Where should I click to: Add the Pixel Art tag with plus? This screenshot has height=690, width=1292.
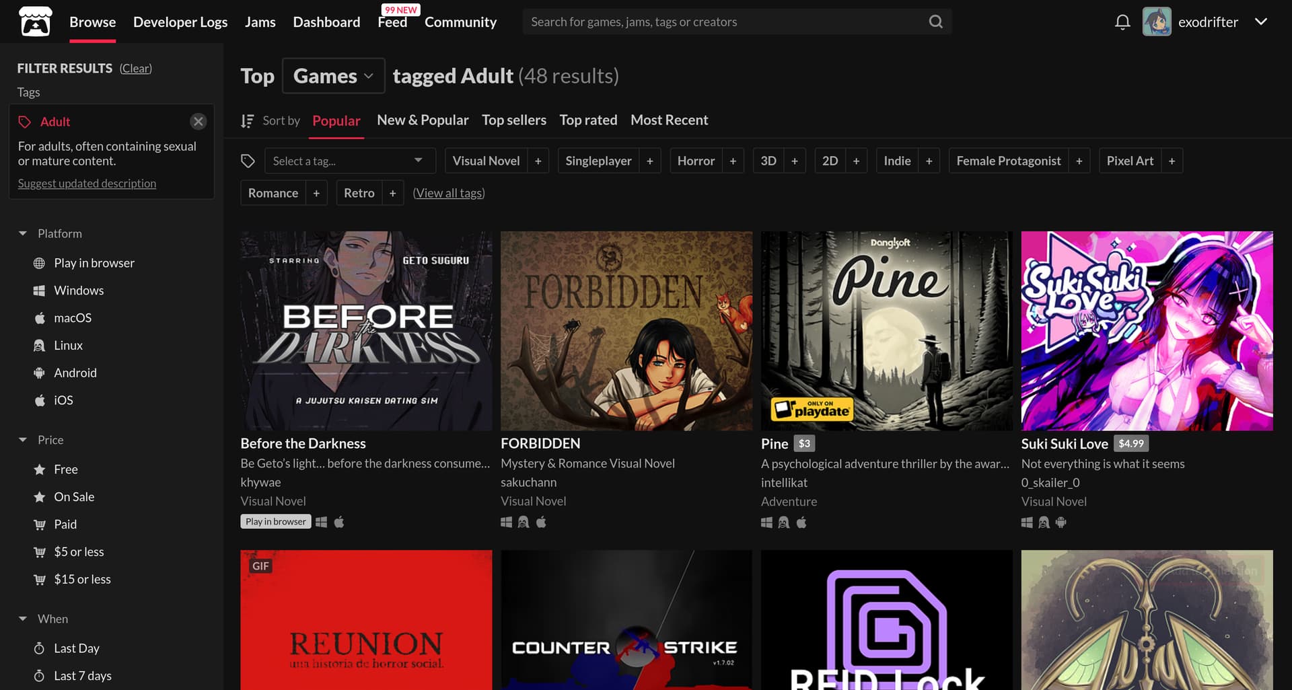pos(1172,161)
